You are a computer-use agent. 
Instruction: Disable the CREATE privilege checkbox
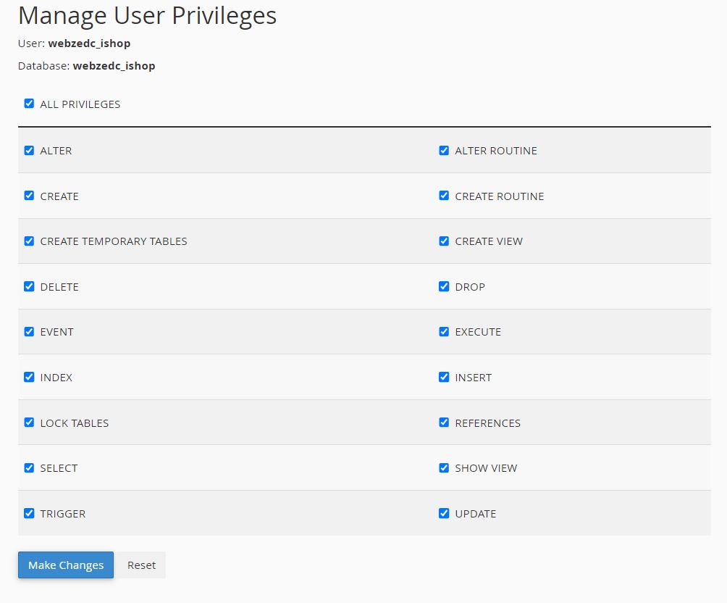29,196
